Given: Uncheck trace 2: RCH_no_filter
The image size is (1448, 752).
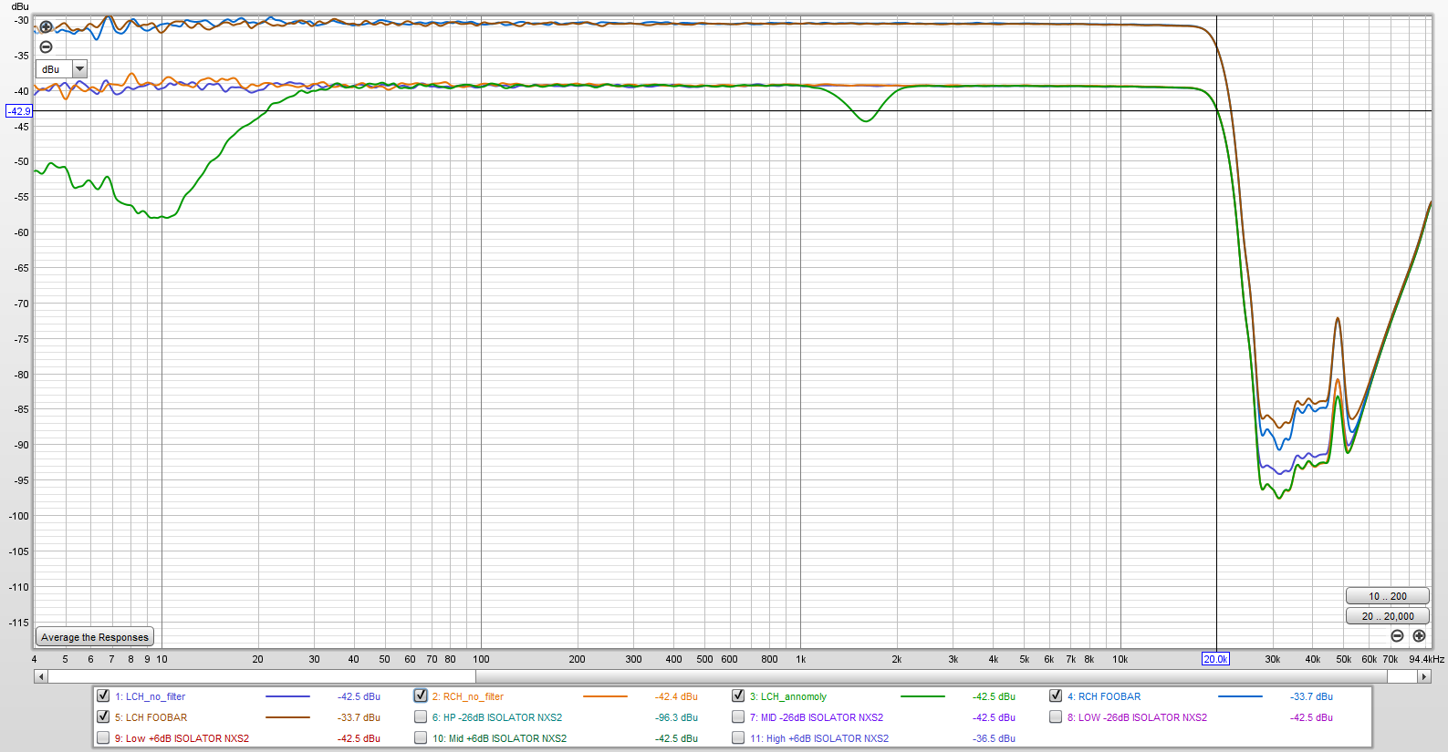Looking at the screenshot, I should (x=421, y=695).
